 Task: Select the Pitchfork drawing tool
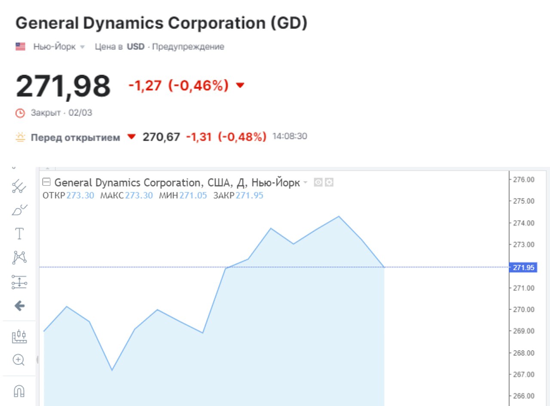19,186
